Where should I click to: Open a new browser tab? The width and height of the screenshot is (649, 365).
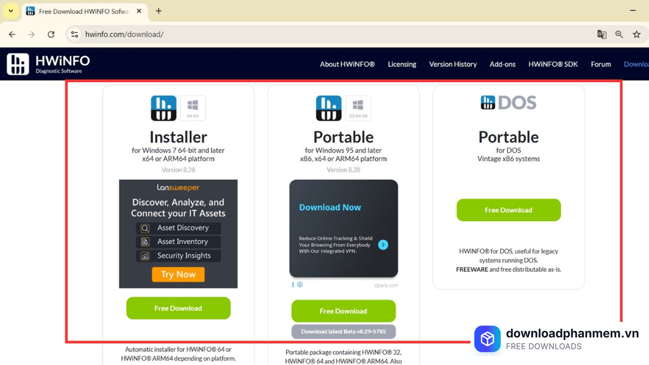pyautogui.click(x=159, y=11)
